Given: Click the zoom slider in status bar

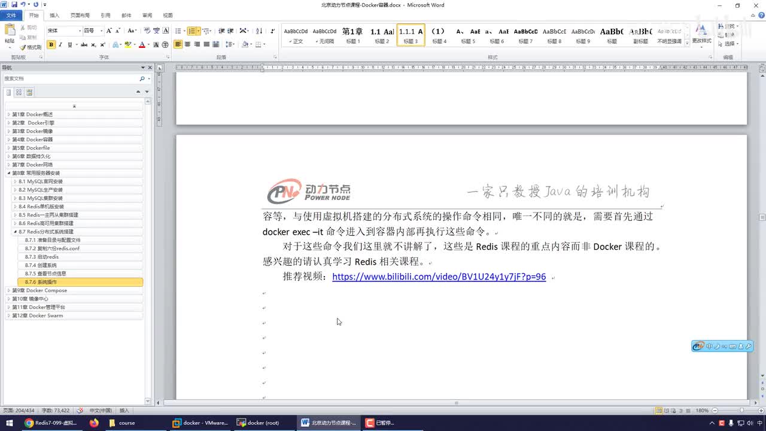Looking at the screenshot, I should [741, 411].
